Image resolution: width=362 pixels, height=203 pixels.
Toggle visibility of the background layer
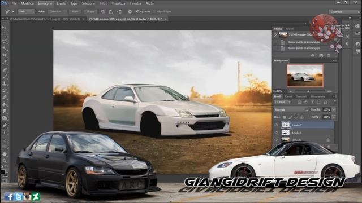click(x=276, y=140)
